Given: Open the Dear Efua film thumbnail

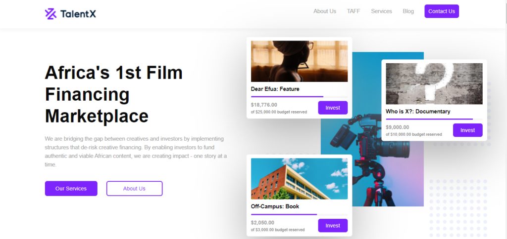Looking at the screenshot, I should coord(299,61).
